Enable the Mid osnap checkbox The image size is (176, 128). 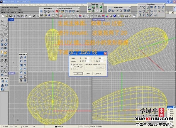pos(169,116)
